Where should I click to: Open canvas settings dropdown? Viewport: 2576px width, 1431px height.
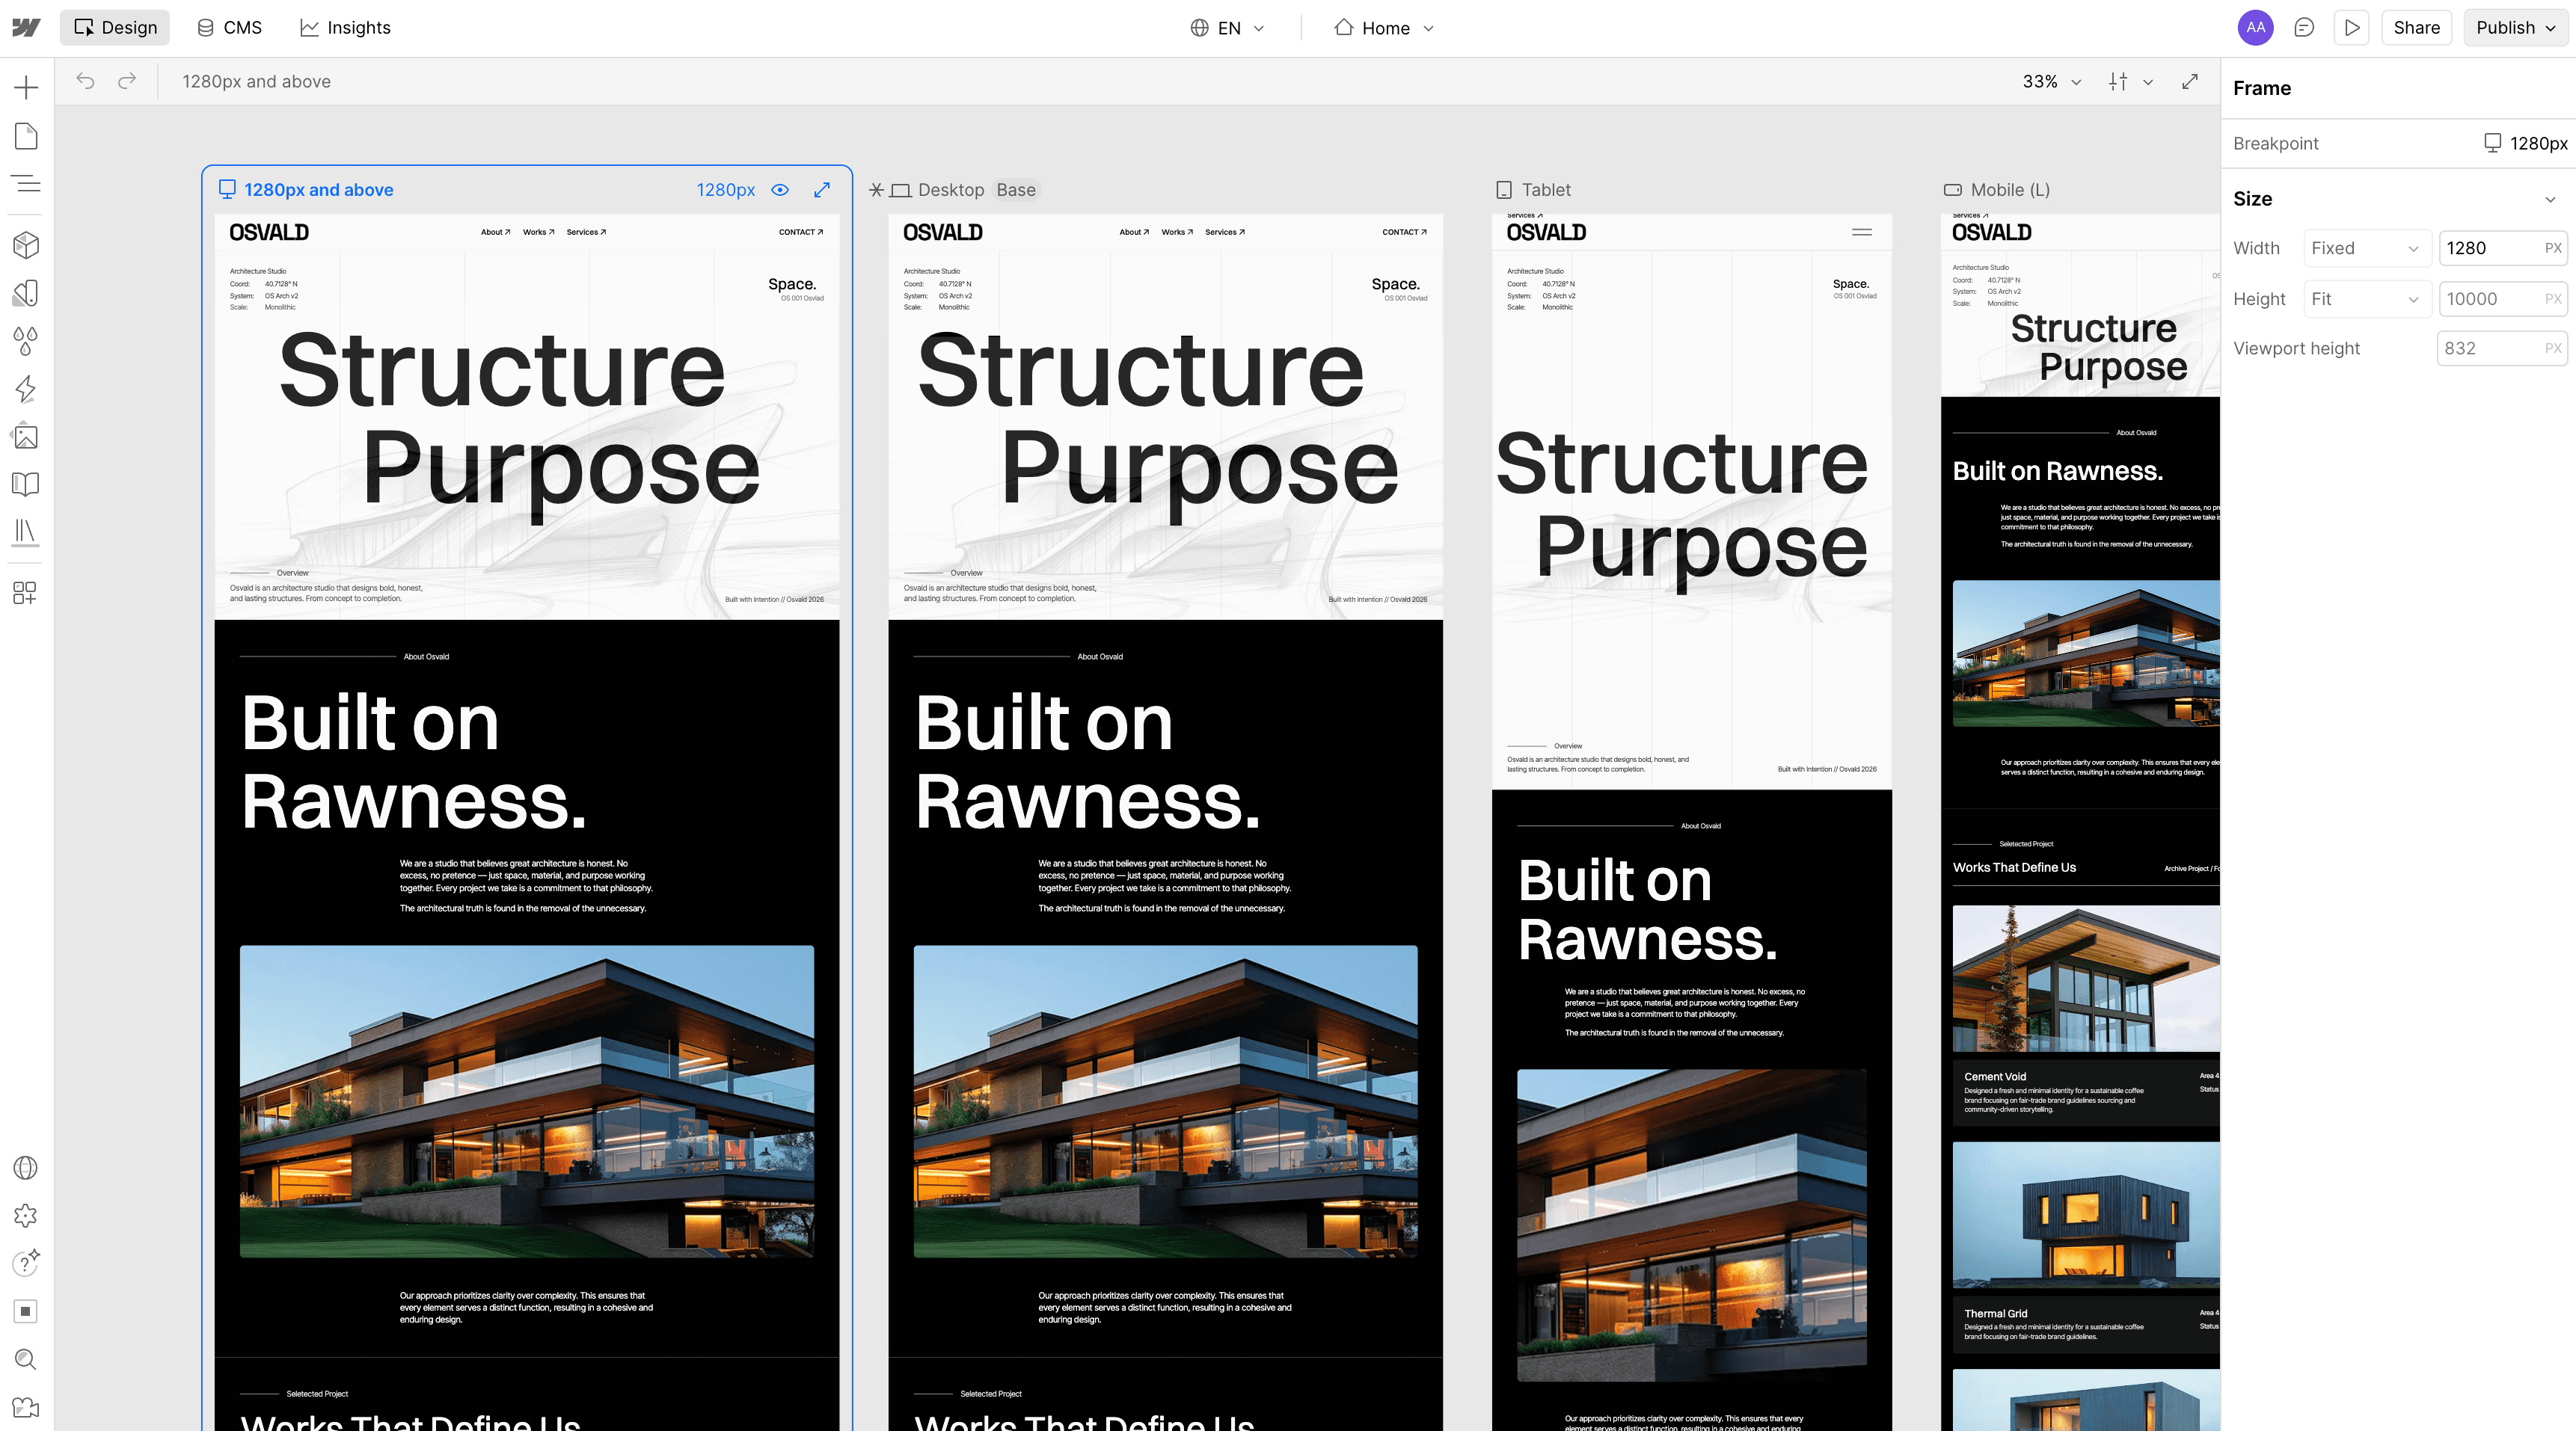2131,82
